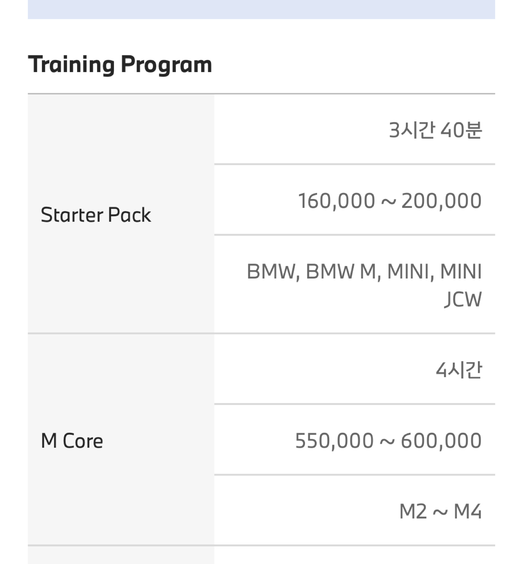Click the Training Program heading
Viewport: 523px width, 564px height.
[x=120, y=64]
